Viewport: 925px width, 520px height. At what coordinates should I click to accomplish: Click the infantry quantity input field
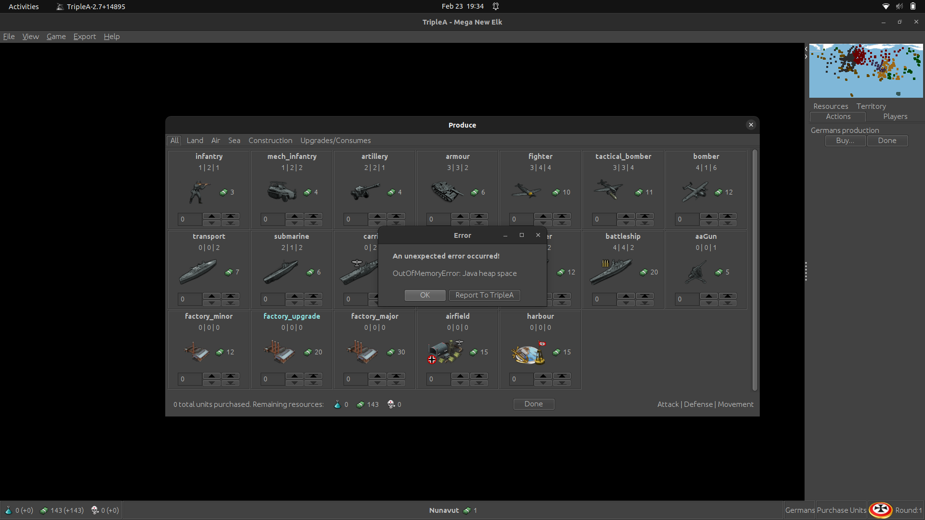tap(189, 219)
